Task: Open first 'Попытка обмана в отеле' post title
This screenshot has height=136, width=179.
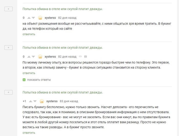Action: coord(63,9)
